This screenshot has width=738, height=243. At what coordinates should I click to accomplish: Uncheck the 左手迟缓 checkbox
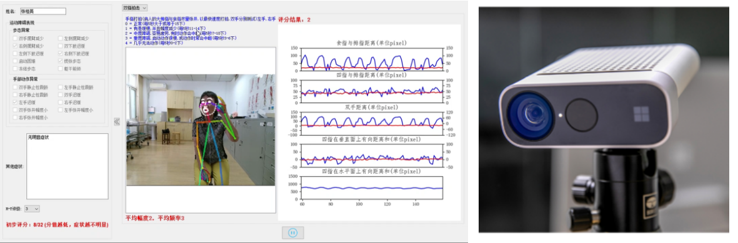point(15,102)
